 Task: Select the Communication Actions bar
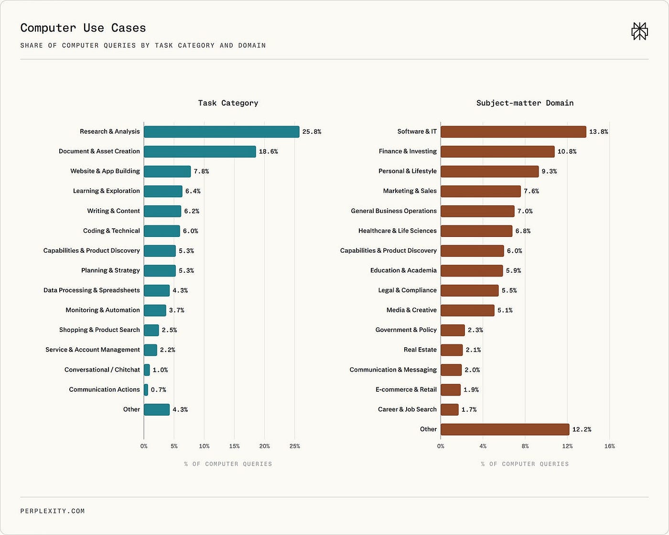coord(146,390)
